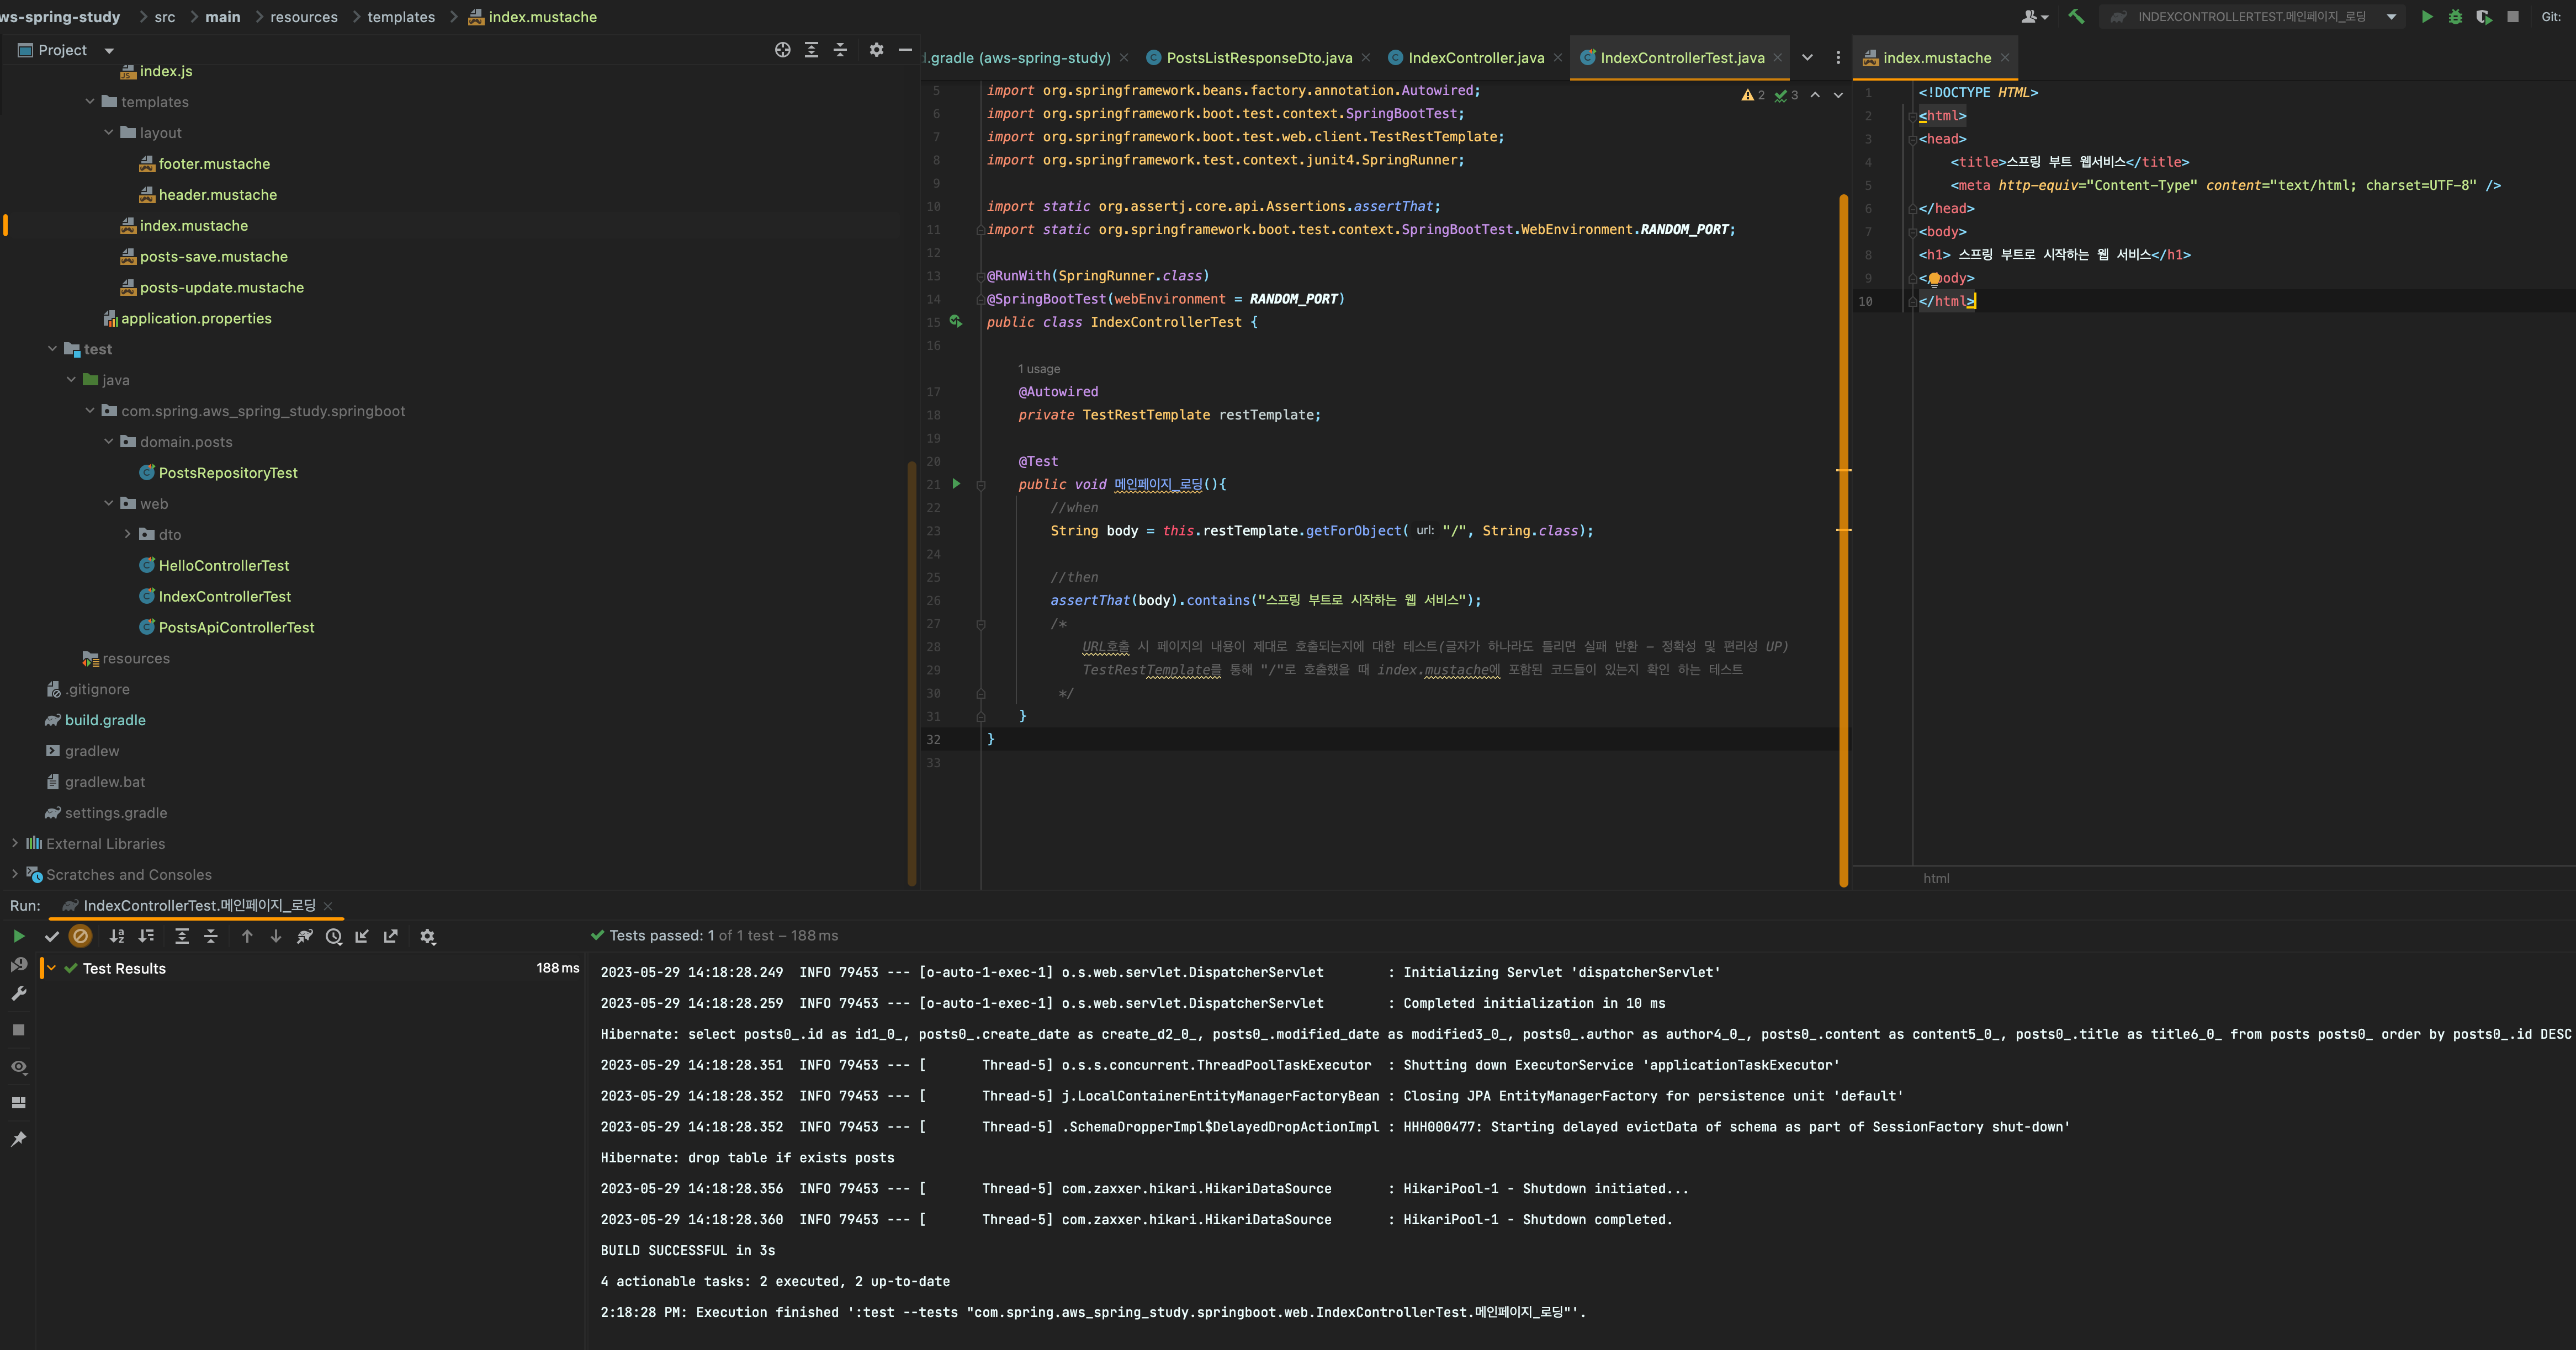Click the warnings count indicator in editor

(x=1753, y=95)
